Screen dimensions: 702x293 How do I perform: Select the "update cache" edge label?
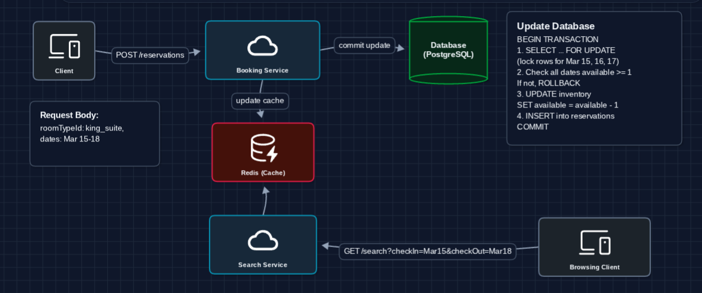259,101
